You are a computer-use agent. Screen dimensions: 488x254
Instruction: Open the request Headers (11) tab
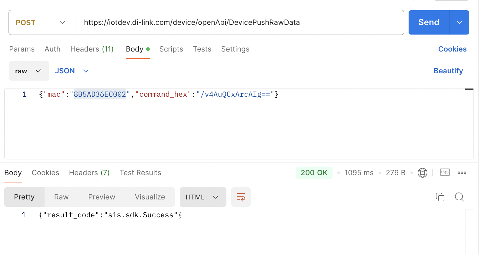(92, 49)
